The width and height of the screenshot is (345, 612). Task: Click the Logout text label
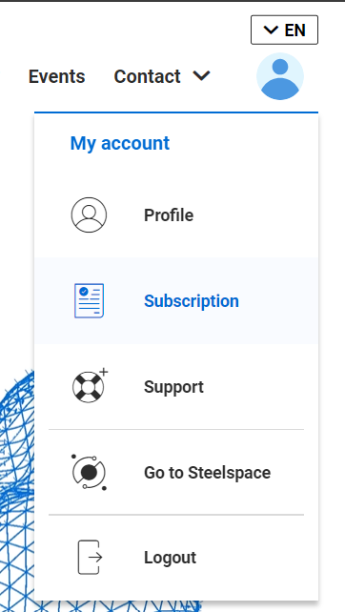(171, 558)
